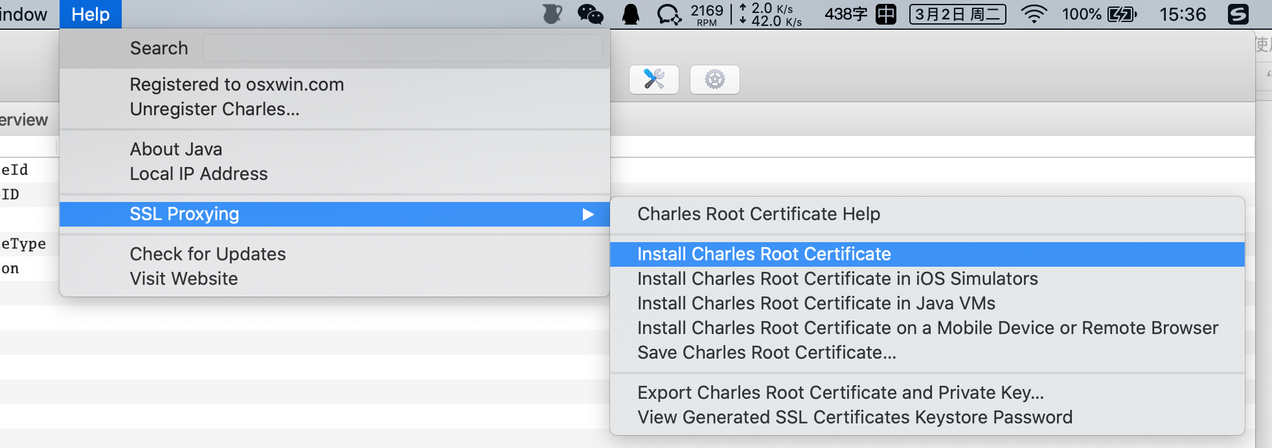Click Export Charles Root Certificate and Private Key
This screenshot has width=1272, height=448.
[x=840, y=393]
